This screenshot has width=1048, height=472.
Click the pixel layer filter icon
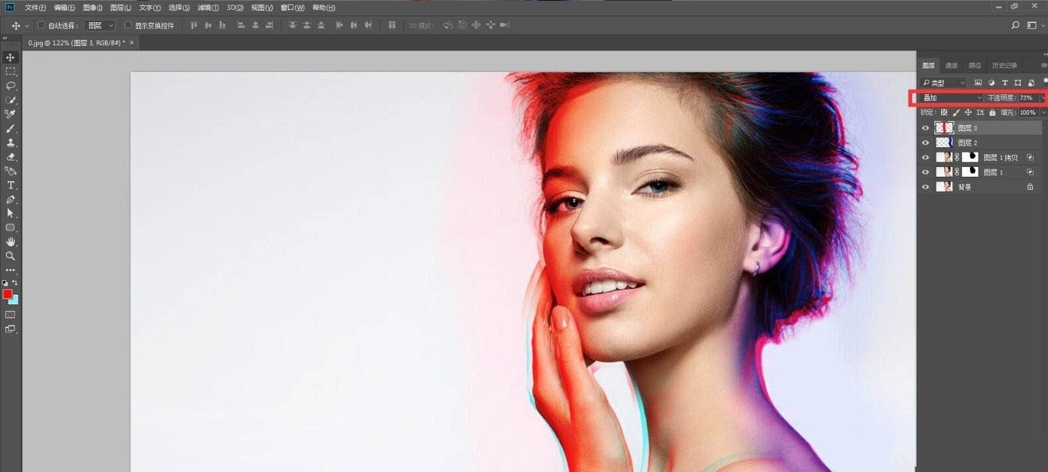[978, 82]
